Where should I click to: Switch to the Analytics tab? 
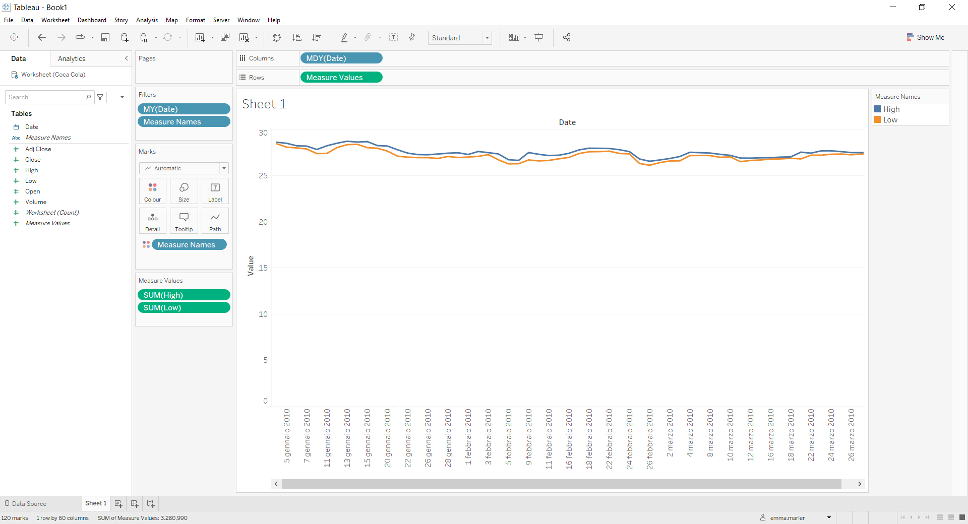(x=71, y=58)
